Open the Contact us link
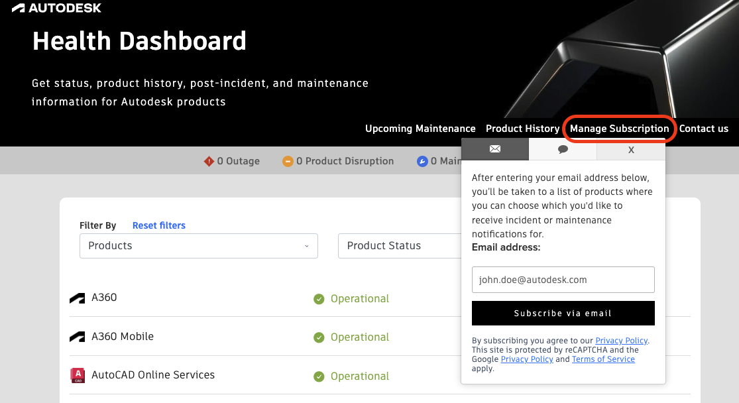 pyautogui.click(x=703, y=129)
